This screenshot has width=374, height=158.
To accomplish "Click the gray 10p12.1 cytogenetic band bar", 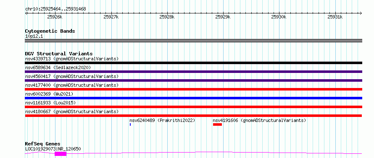I will coord(193,41).
